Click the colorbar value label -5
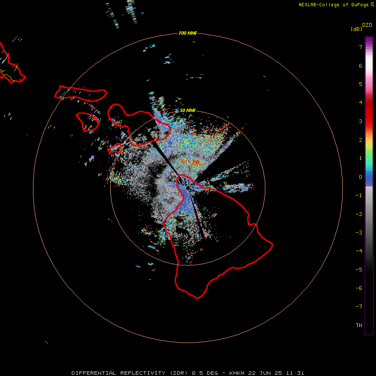The height and width of the screenshot is (376, 376). (359, 270)
